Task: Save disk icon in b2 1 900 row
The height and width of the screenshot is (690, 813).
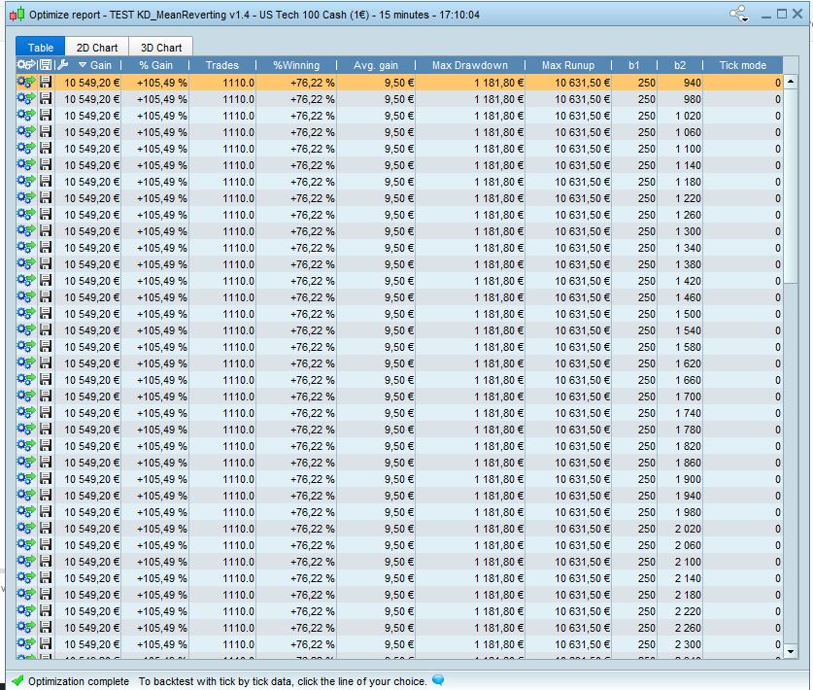Action: (46, 479)
